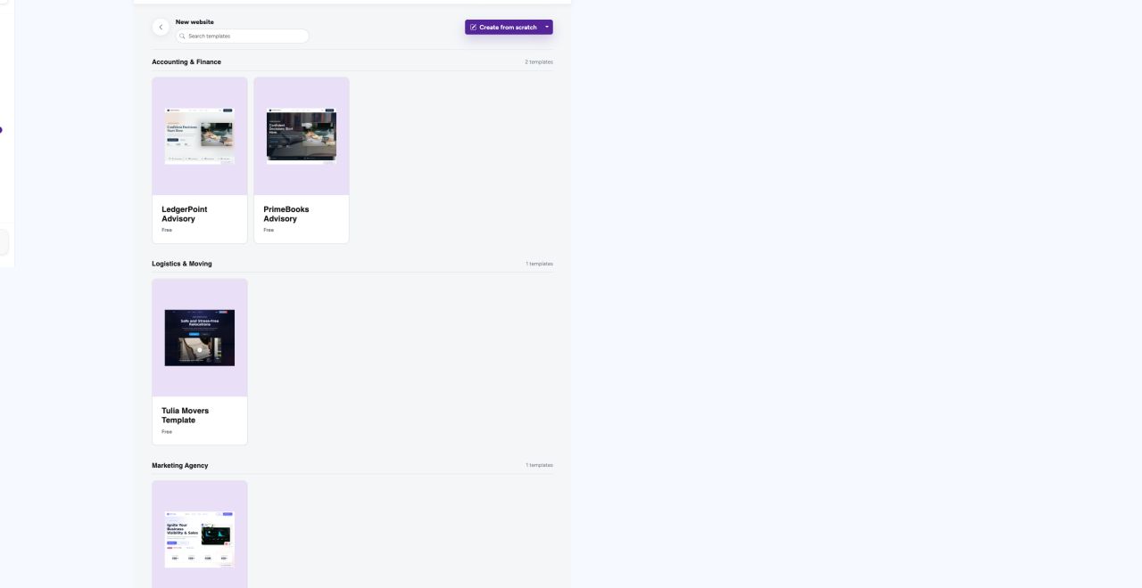
Task: Go back using the left chevron button
Action: [161, 28]
